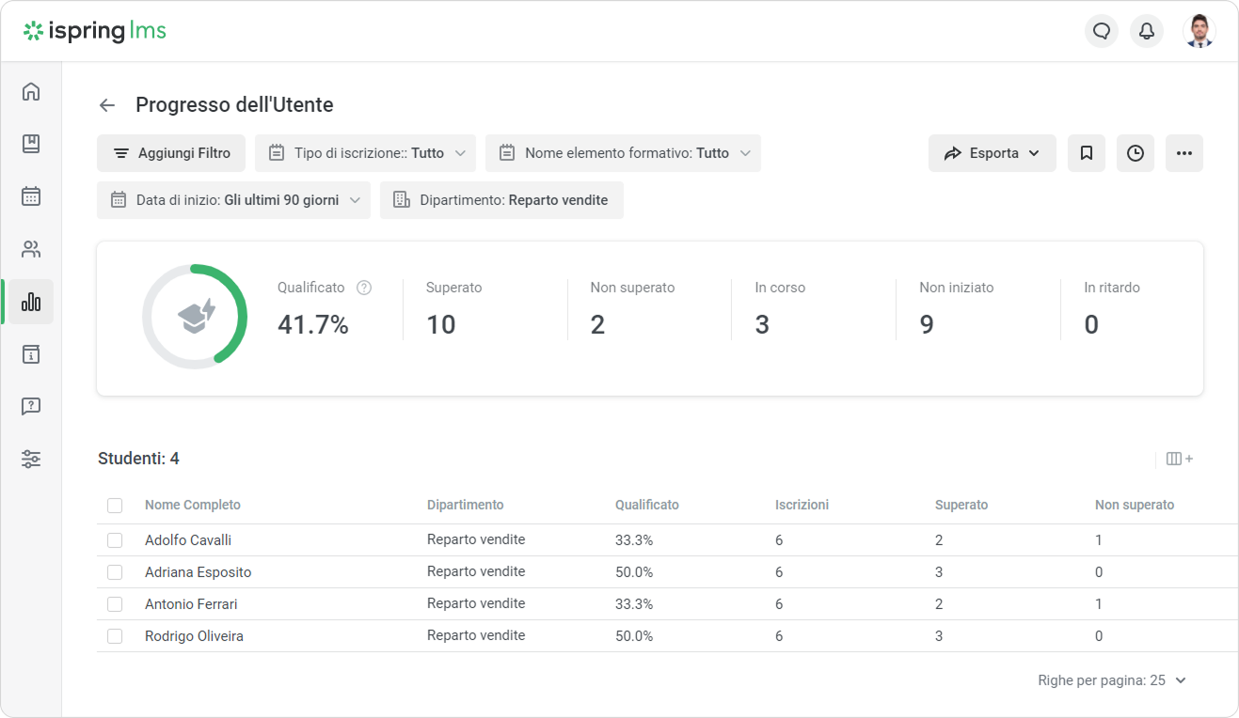This screenshot has width=1239, height=718.
Task: Check the select-all checkbox in the table header
Action: (x=115, y=506)
